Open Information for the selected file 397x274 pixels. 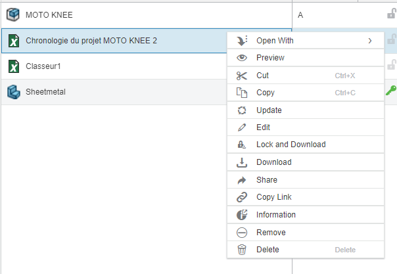point(275,215)
